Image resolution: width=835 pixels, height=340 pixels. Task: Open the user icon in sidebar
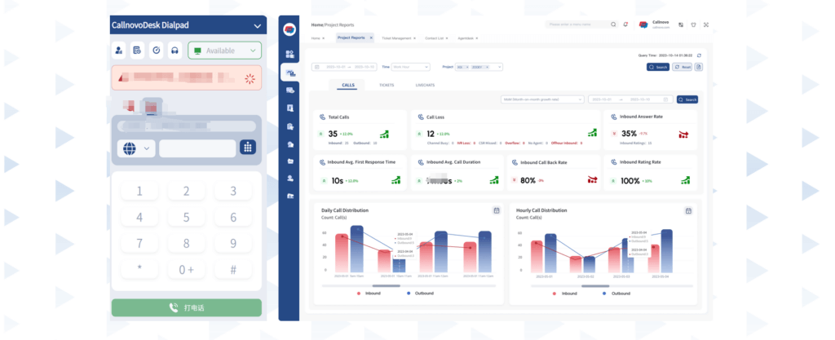tap(290, 179)
